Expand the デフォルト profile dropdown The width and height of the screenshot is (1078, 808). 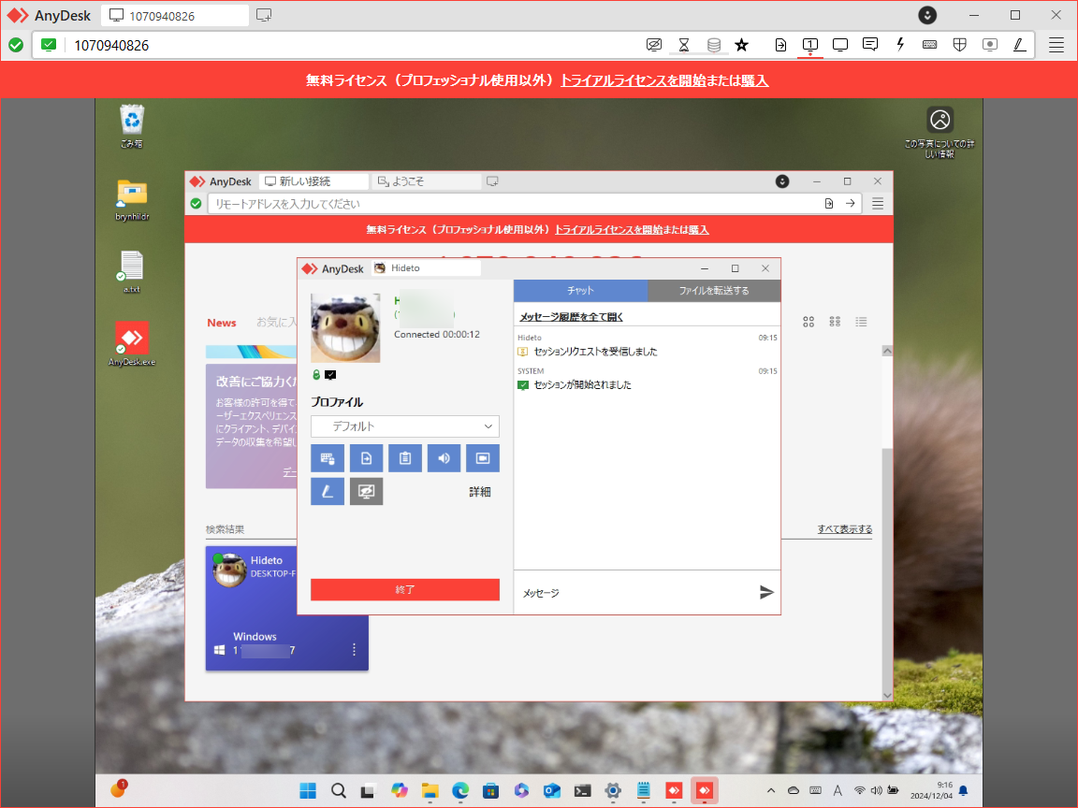(405, 426)
